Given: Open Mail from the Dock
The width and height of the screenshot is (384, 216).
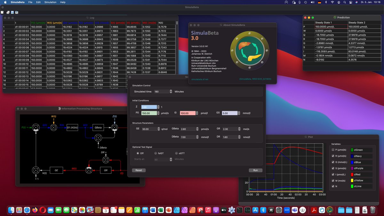Looking at the screenshot, I should pyautogui.click(x=51, y=210).
